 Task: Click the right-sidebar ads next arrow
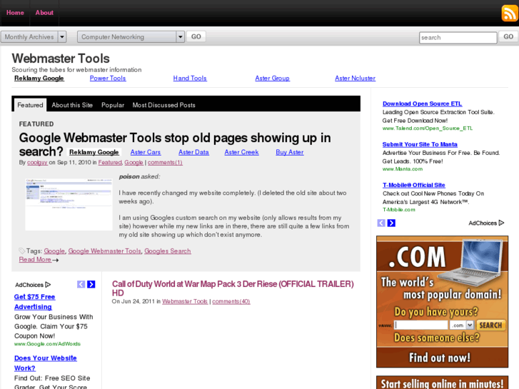coord(391,223)
